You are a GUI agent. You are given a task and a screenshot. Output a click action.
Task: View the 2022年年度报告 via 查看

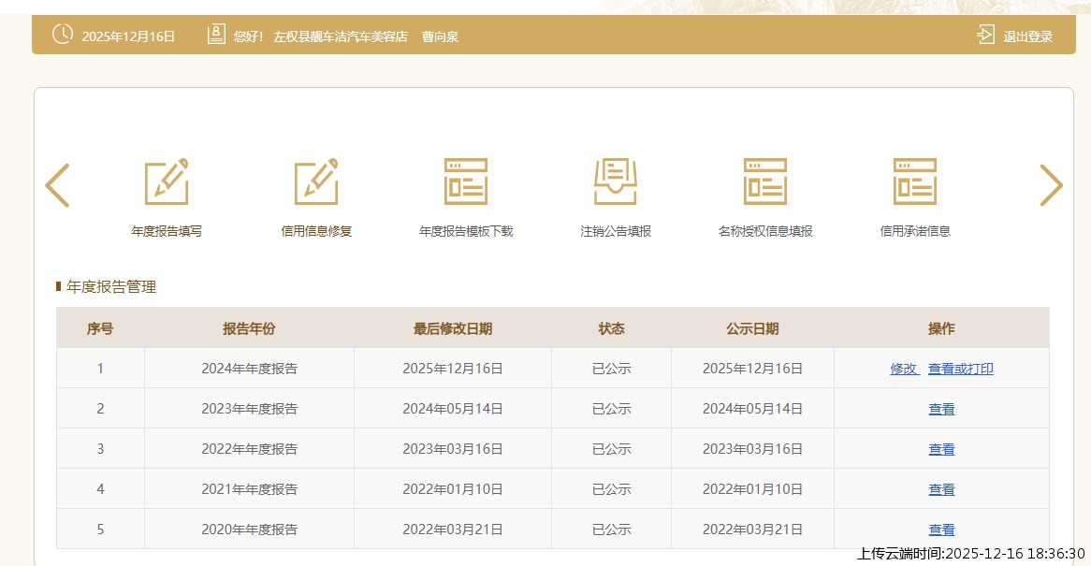click(941, 449)
